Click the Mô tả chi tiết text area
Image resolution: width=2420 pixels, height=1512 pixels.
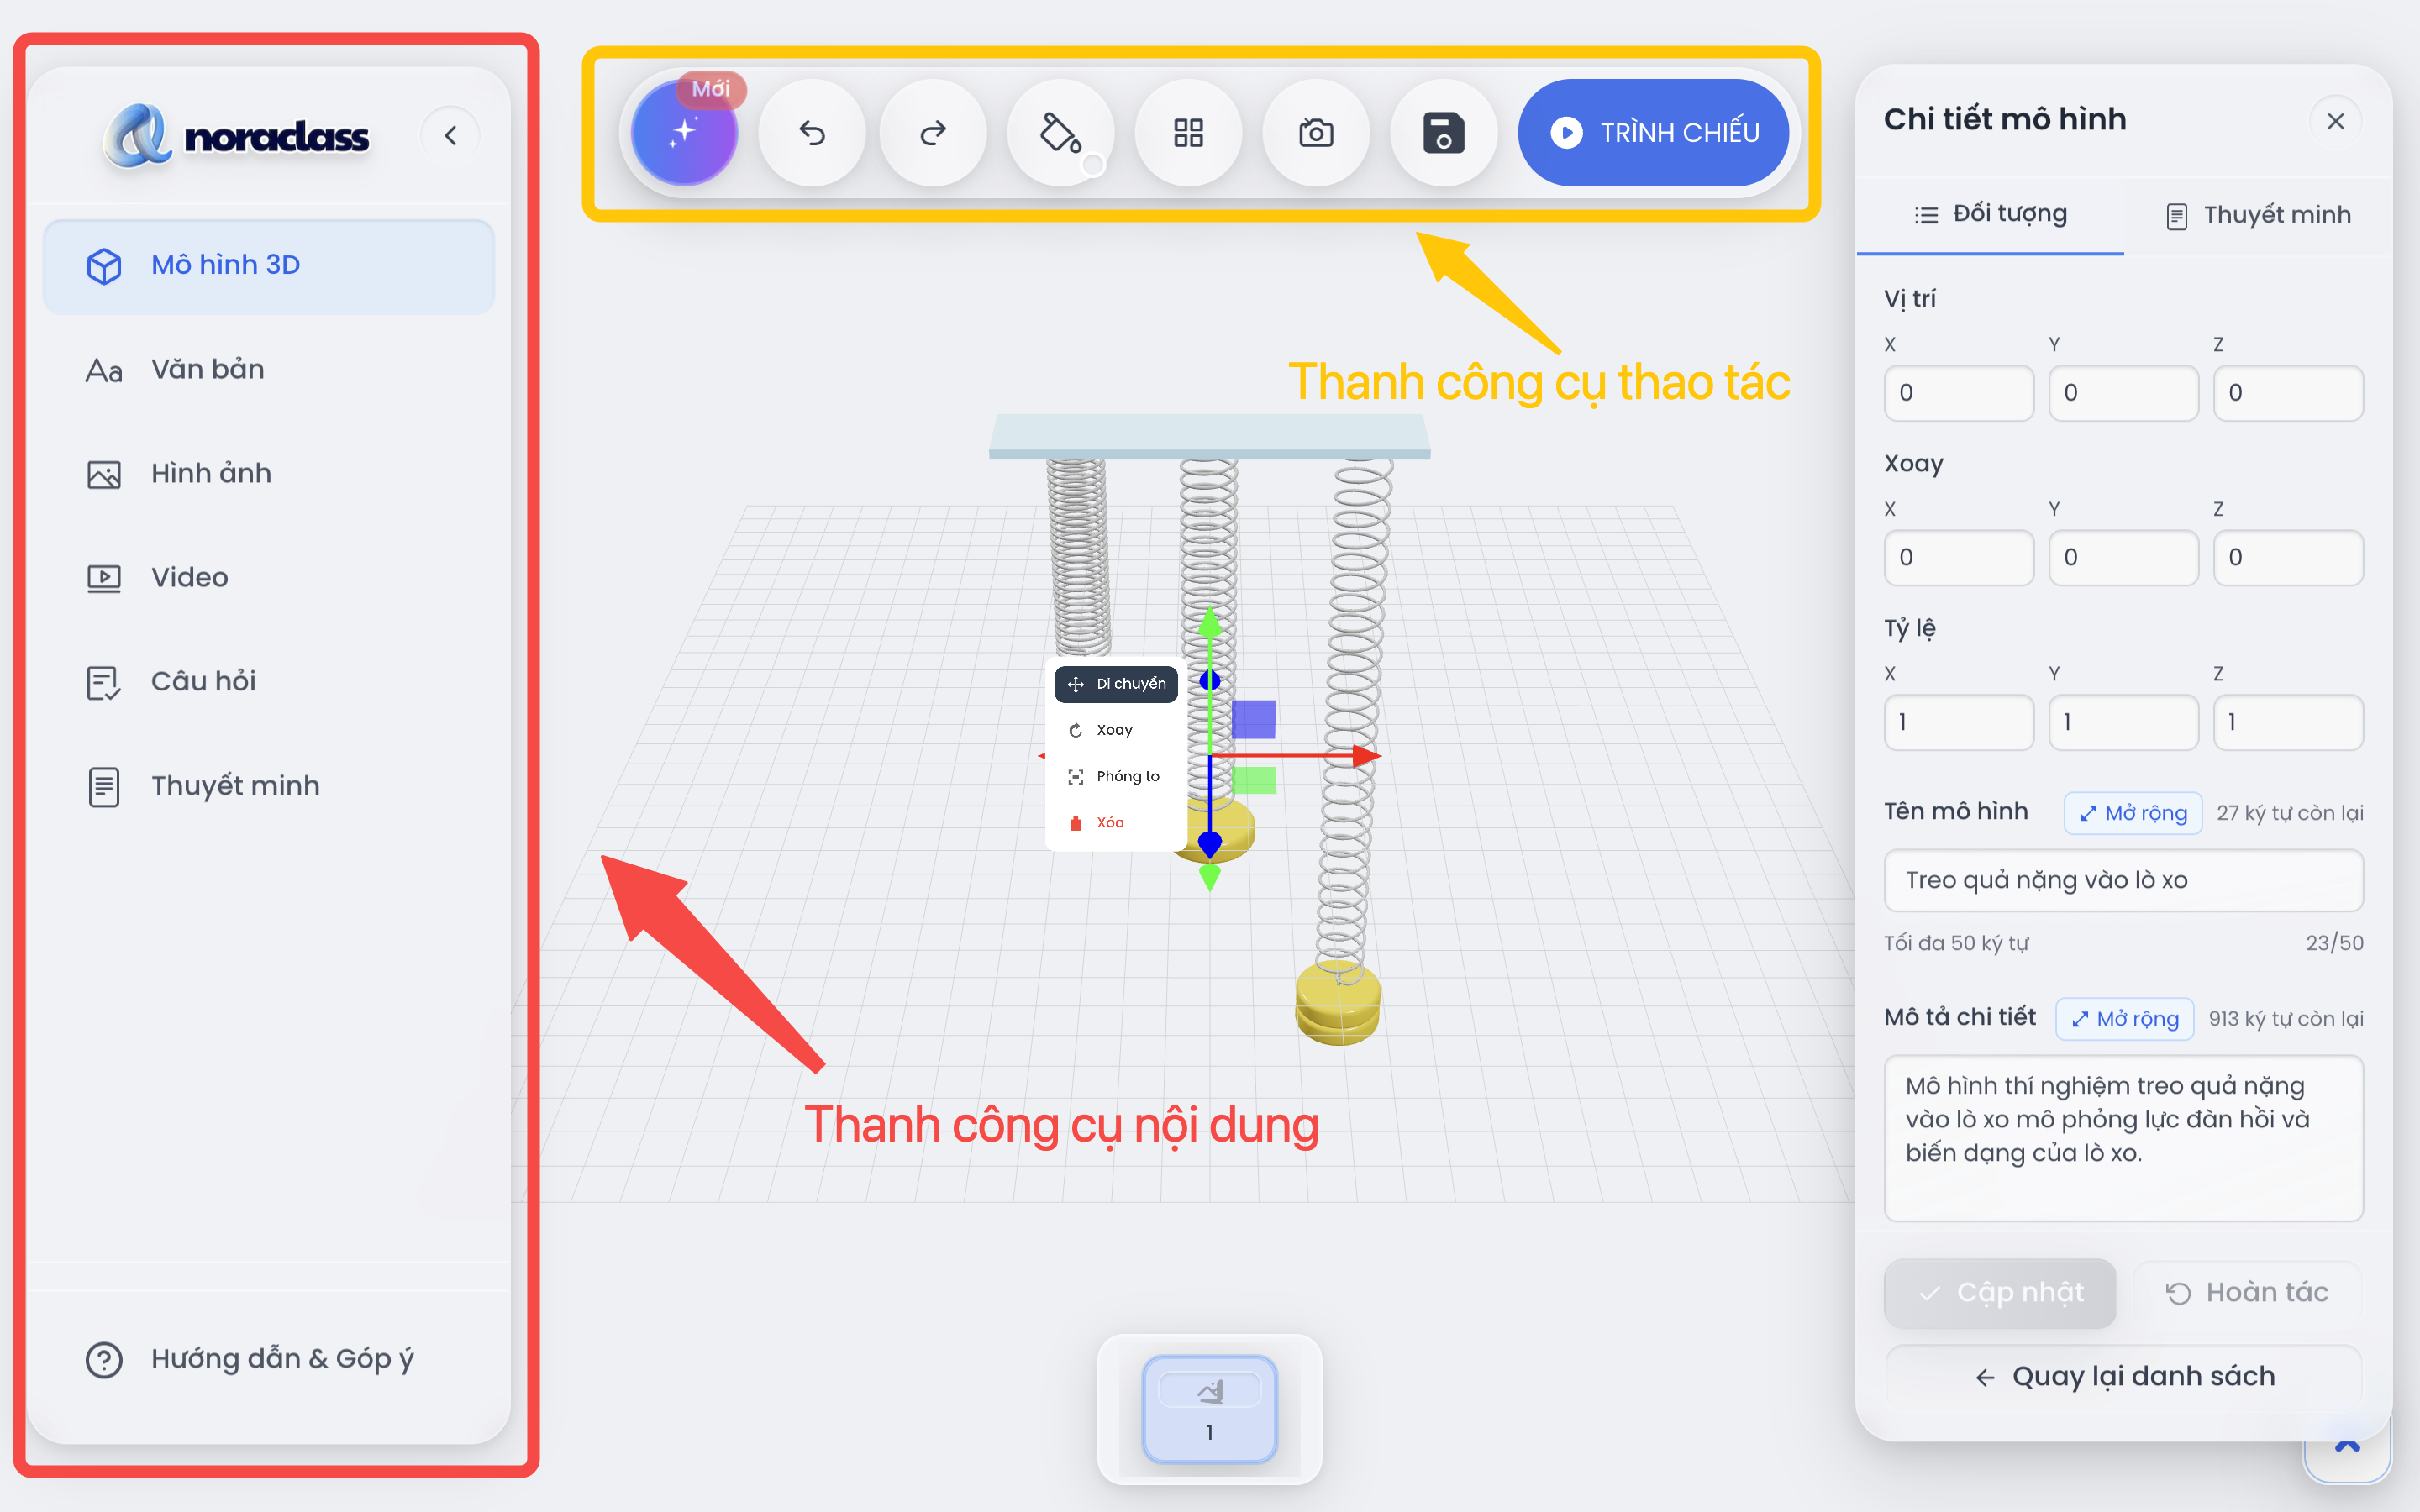pyautogui.click(x=2123, y=1138)
